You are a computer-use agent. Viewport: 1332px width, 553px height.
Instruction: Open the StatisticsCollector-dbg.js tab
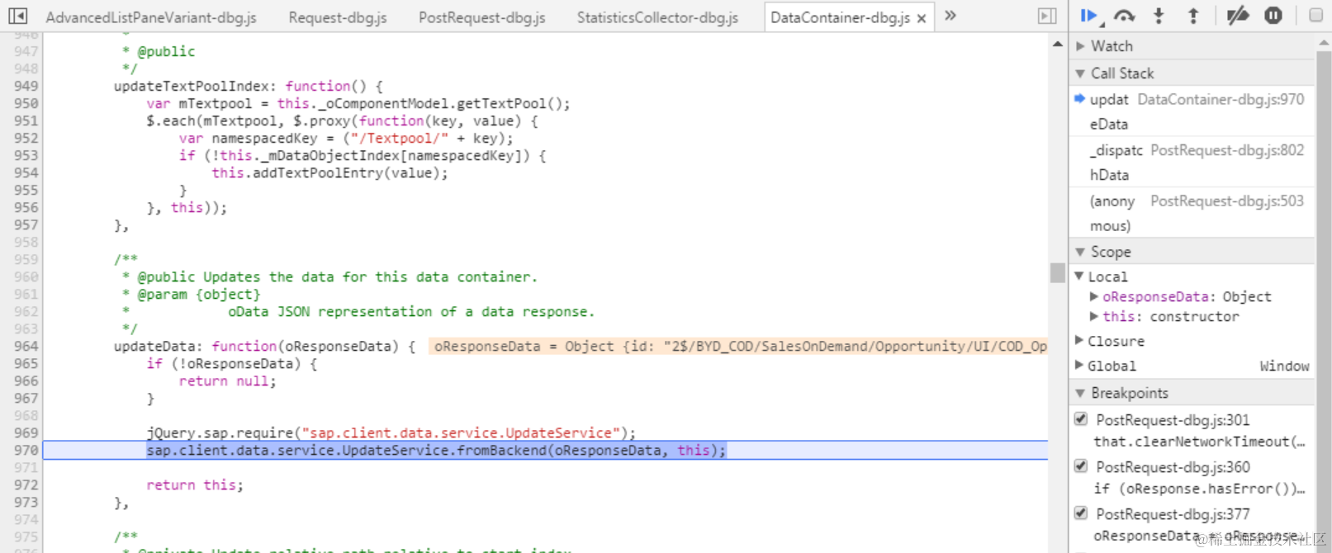(x=657, y=17)
